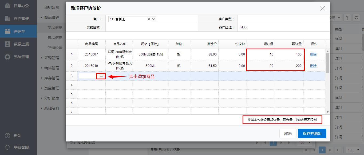Click the 系统管理 gear icon
This screenshot has width=364, height=155.
click(x=7, y=57)
